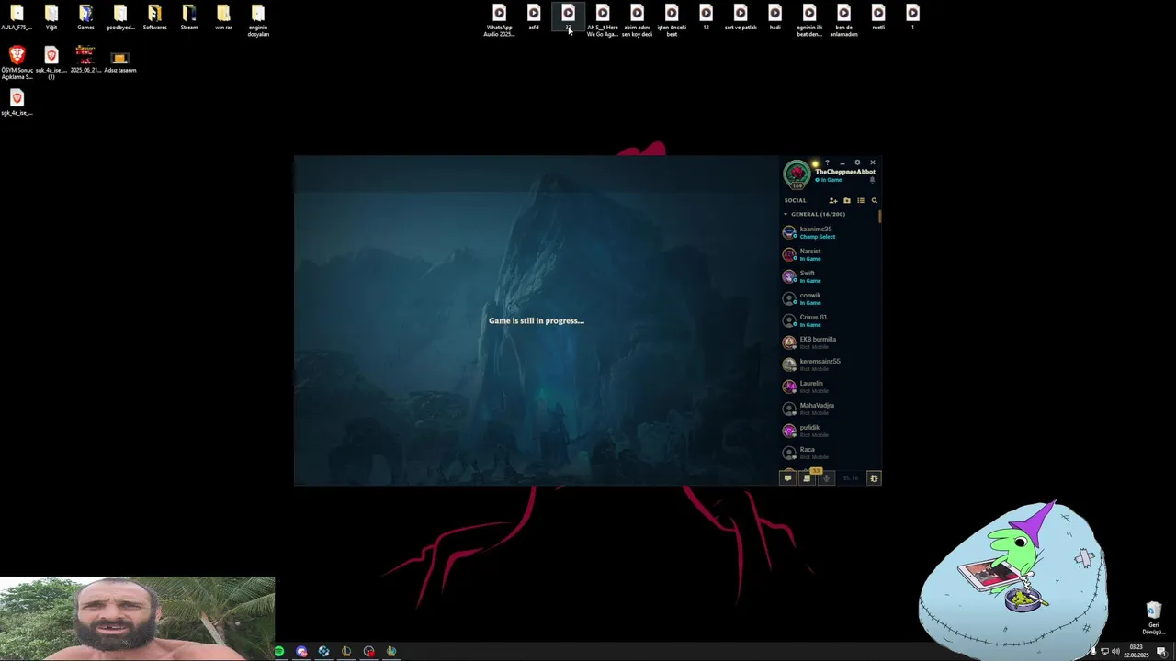Click the friends search magnifier icon
The width and height of the screenshot is (1176, 661).
click(x=875, y=200)
